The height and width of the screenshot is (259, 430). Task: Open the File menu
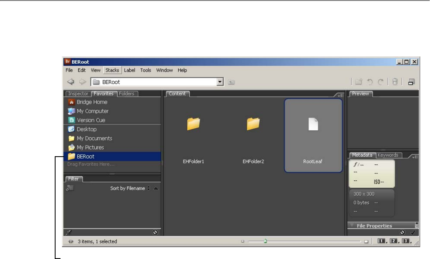coord(69,70)
